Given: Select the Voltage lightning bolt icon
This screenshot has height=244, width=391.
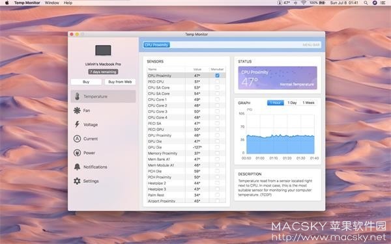Looking at the screenshot, I should coord(77,124).
